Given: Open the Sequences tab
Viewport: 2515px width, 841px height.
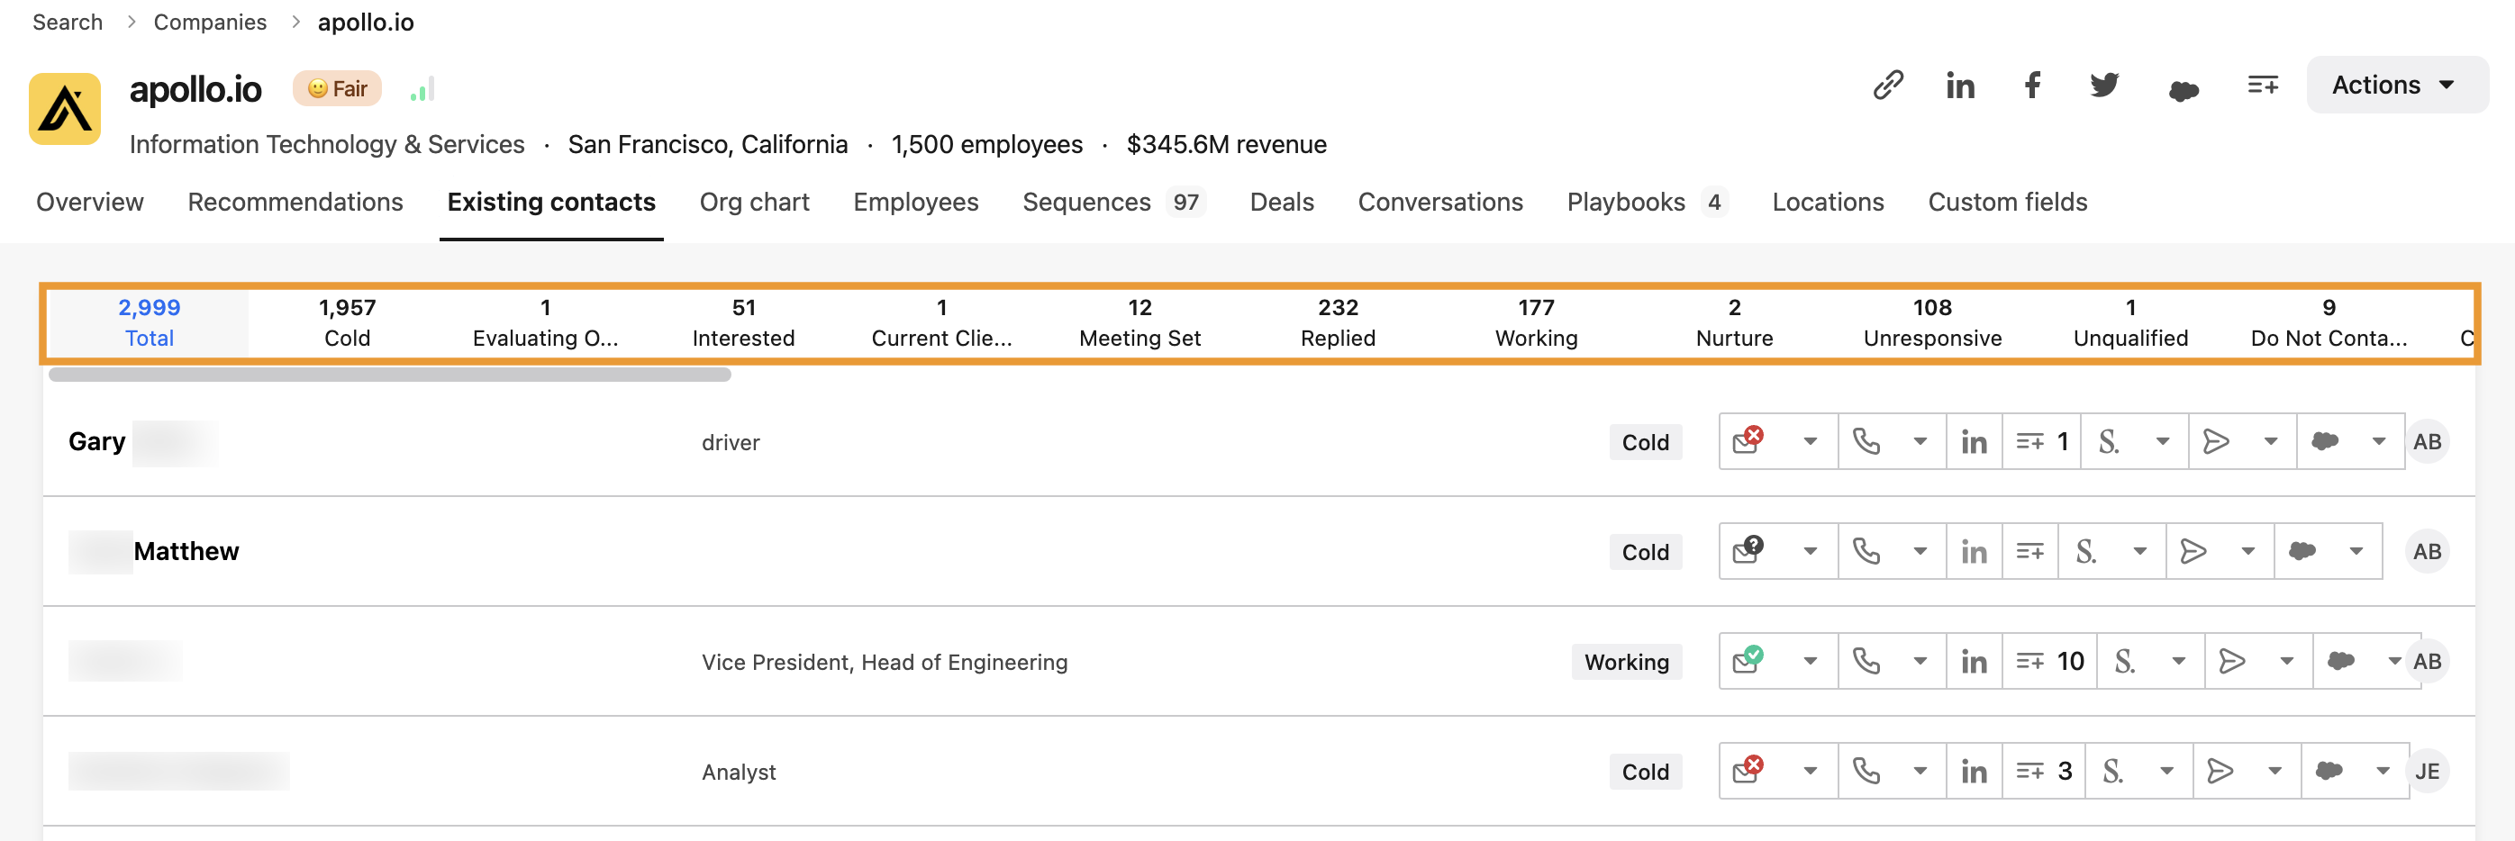Looking at the screenshot, I should (x=1085, y=202).
